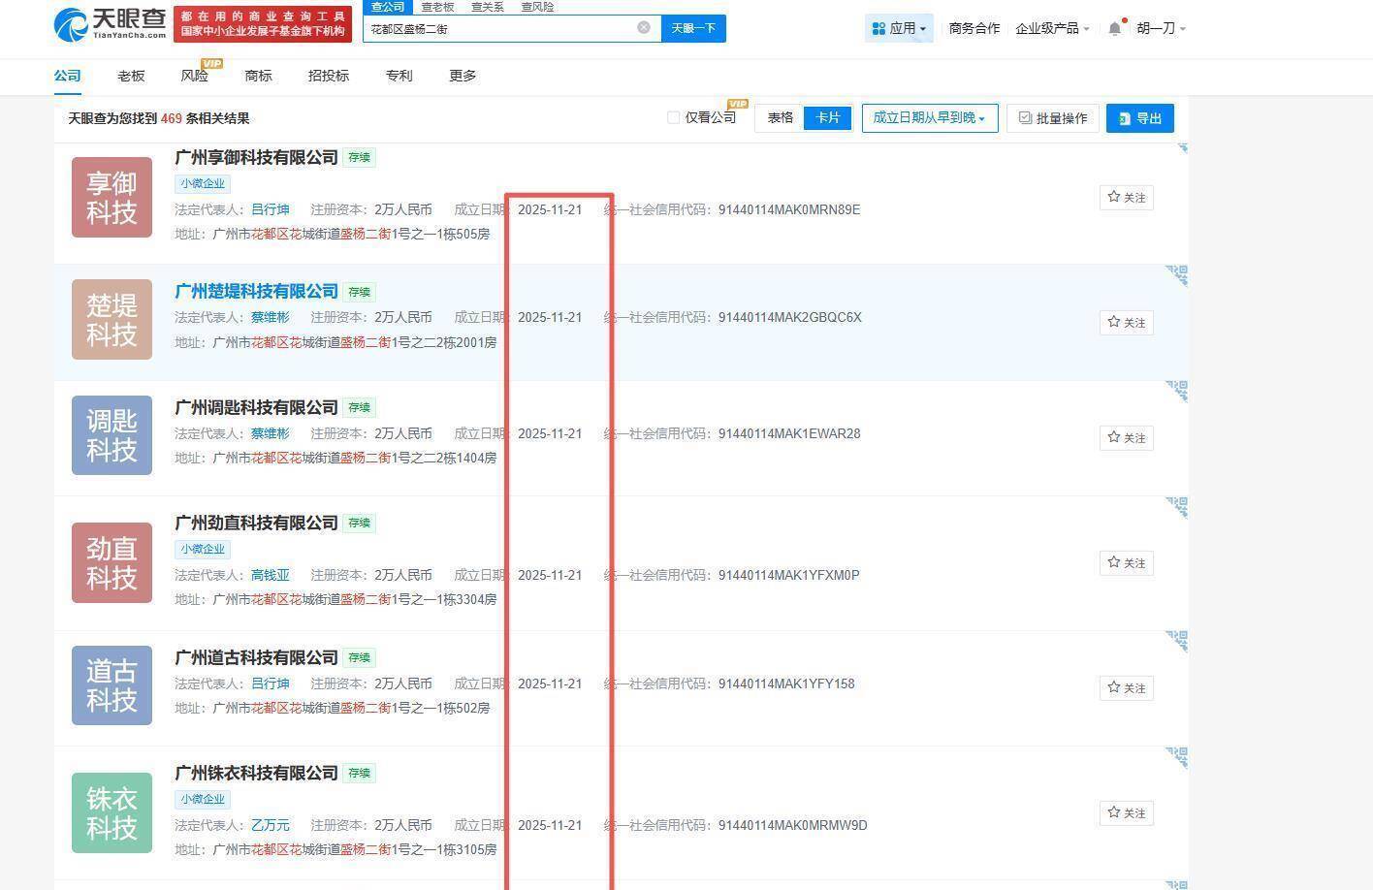Clear the search box using the X icon

click(x=643, y=27)
